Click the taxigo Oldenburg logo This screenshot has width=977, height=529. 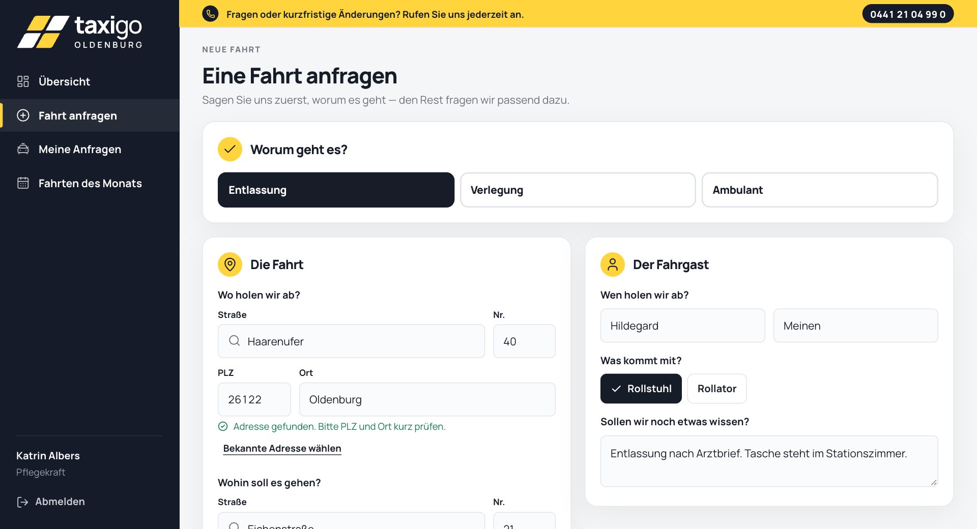pos(80,32)
